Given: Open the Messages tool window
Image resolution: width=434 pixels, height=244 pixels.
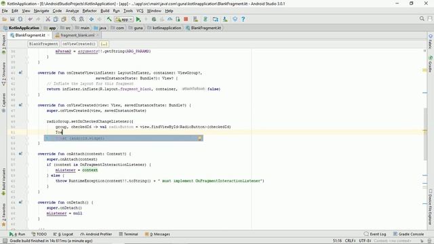Looking at the screenshot, I should 157,234.
